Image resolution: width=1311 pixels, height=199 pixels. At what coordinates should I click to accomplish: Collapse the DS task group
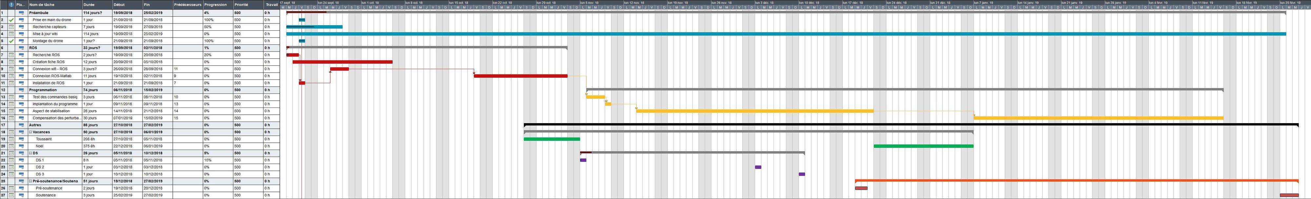click(30, 153)
